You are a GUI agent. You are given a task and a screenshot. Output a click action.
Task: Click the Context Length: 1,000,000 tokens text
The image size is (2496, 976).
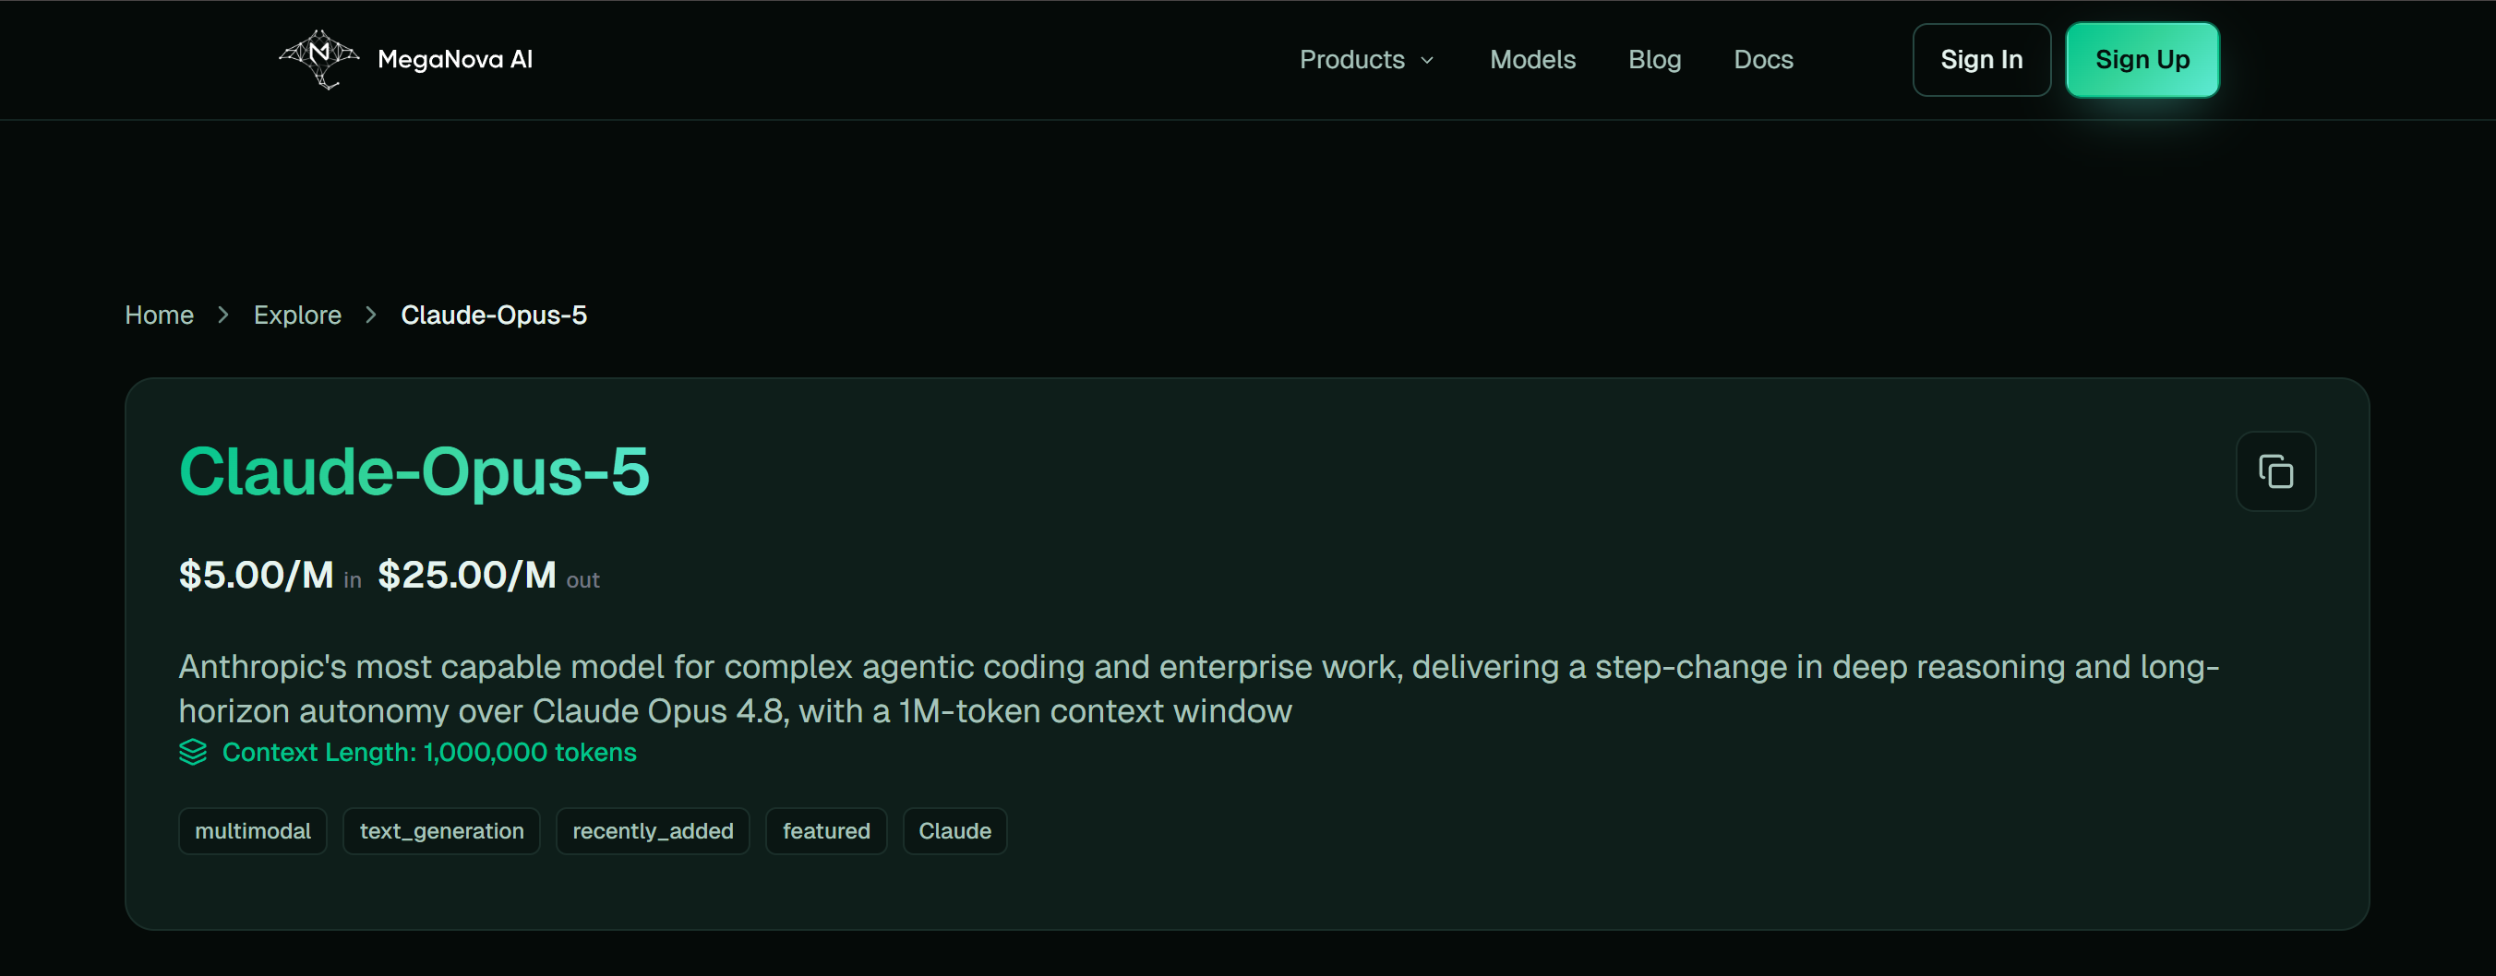[x=429, y=753]
